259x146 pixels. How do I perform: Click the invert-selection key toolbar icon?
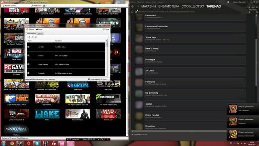(x=32, y=37)
